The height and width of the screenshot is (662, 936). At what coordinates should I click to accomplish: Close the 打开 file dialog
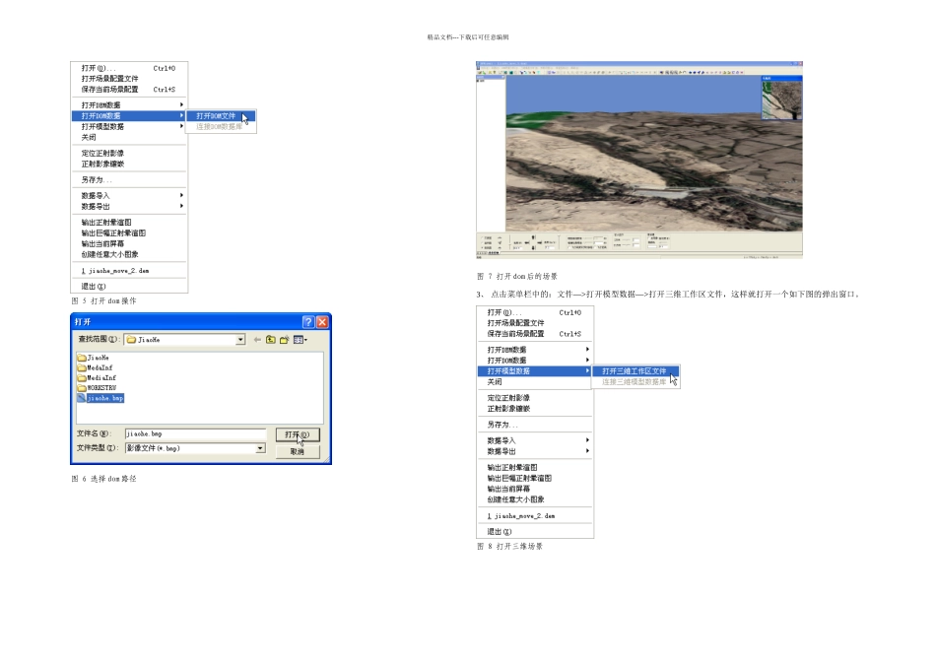(322, 322)
